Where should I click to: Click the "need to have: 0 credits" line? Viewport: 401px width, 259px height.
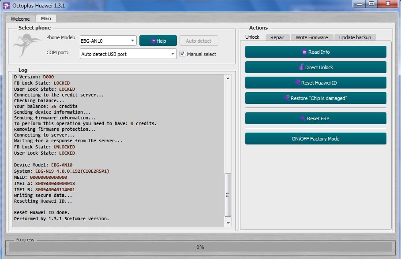click(x=86, y=124)
